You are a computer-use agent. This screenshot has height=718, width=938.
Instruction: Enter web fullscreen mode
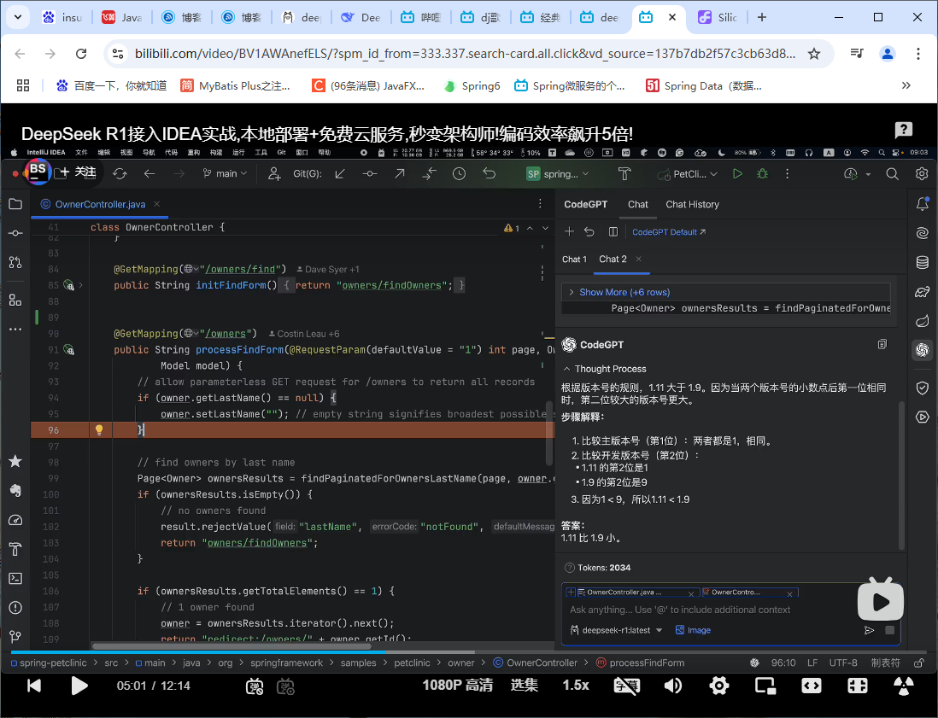tap(857, 685)
